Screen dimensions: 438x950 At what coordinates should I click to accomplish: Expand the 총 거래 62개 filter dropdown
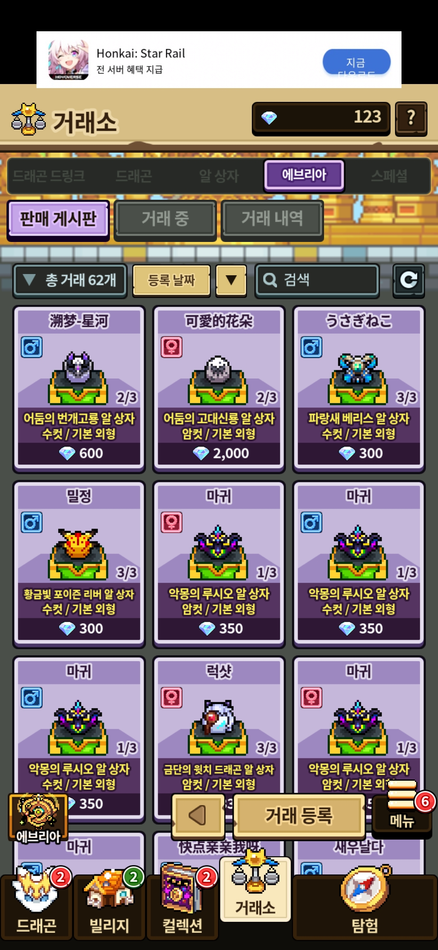point(70,280)
